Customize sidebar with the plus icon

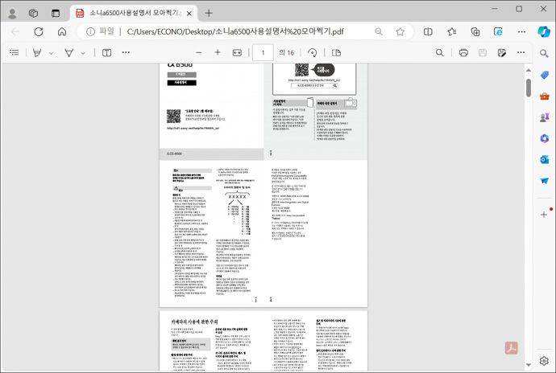(x=544, y=215)
